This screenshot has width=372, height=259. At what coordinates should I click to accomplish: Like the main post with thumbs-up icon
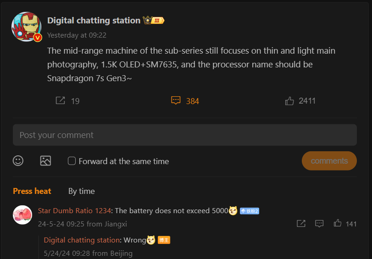click(289, 101)
